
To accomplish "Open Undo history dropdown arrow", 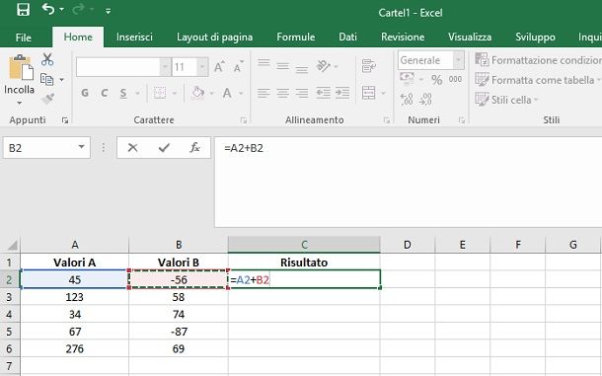I will click(x=61, y=10).
